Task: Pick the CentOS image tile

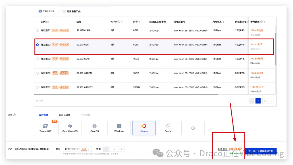Action: (x=94, y=128)
